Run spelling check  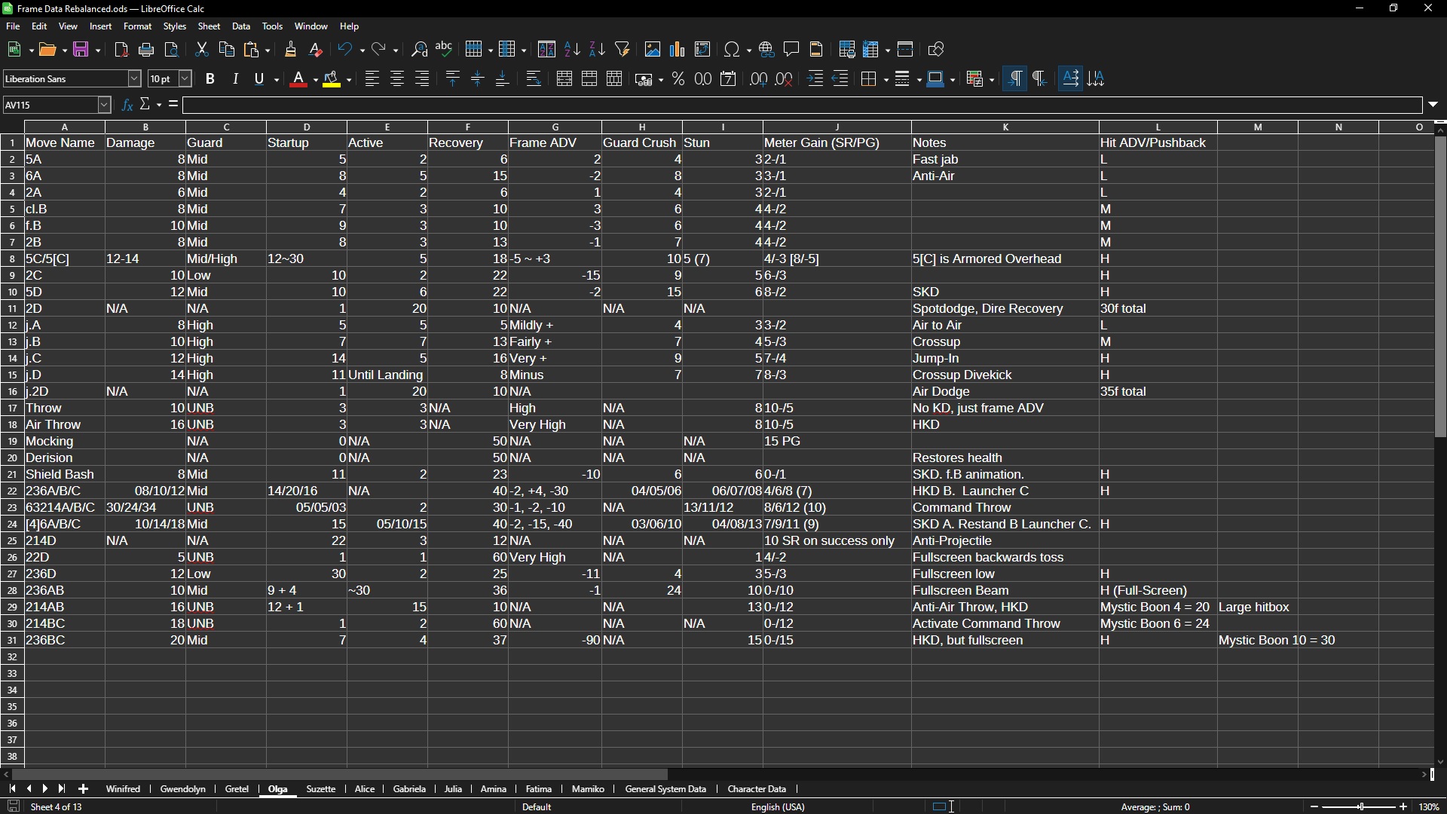coord(445,50)
